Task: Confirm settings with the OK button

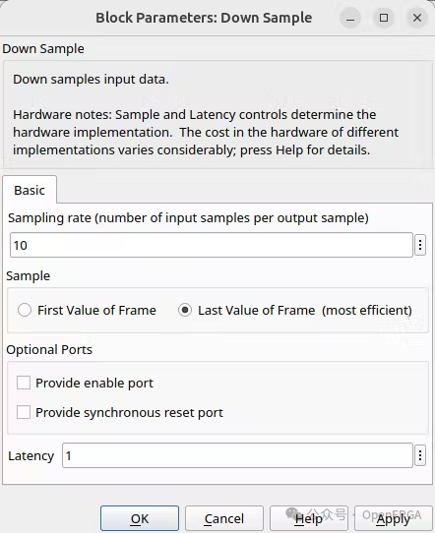Action: (140, 518)
